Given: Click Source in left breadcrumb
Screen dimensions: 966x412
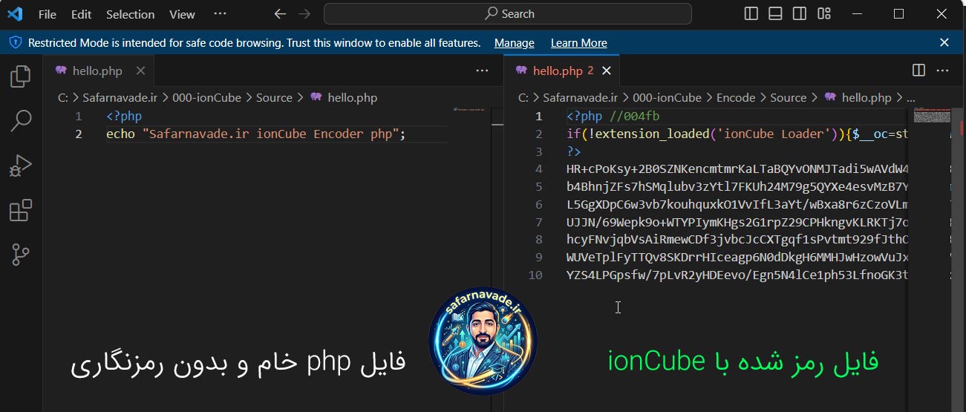Looking at the screenshot, I should pos(275,97).
